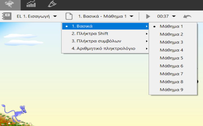Expand the 1. Βασικά - Μάθημα 1 dropdown

coord(106,16)
